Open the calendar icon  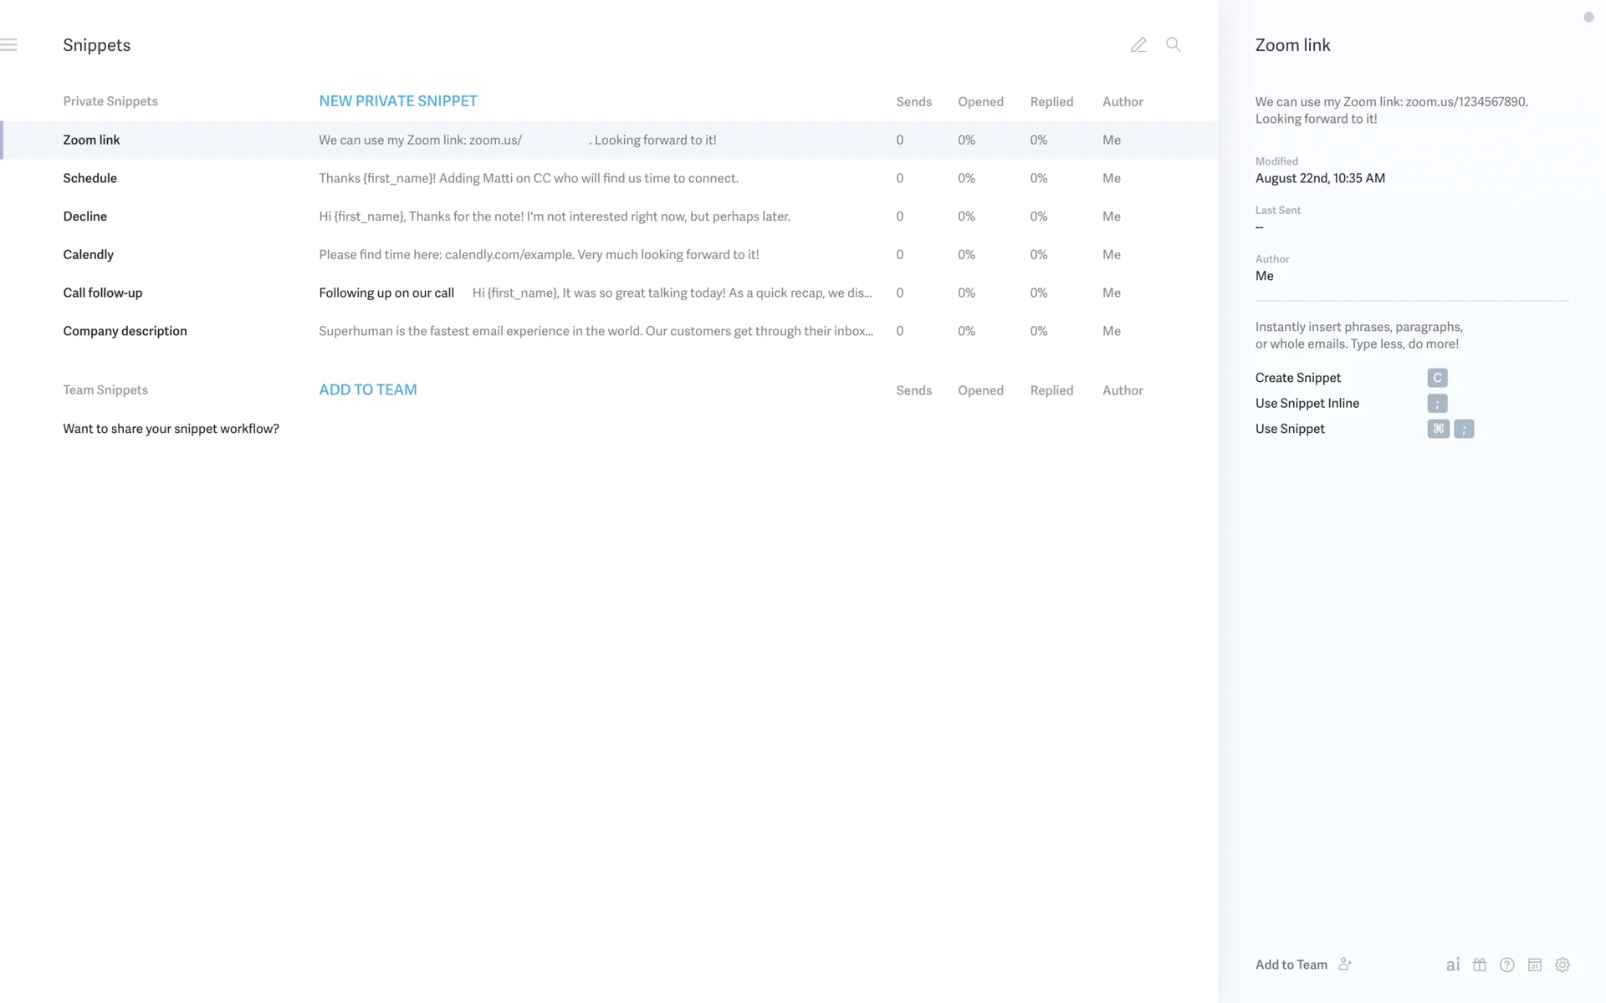(x=1535, y=965)
